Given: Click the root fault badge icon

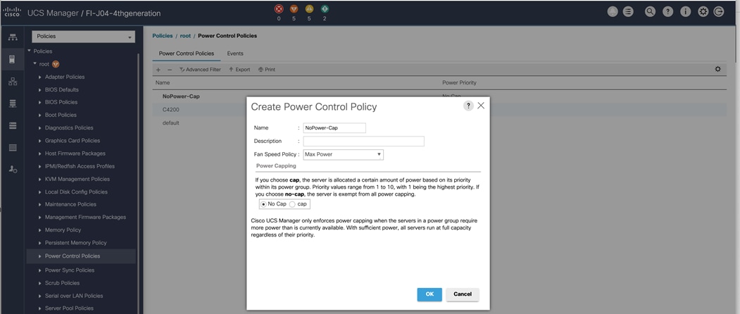Looking at the screenshot, I should tap(56, 64).
